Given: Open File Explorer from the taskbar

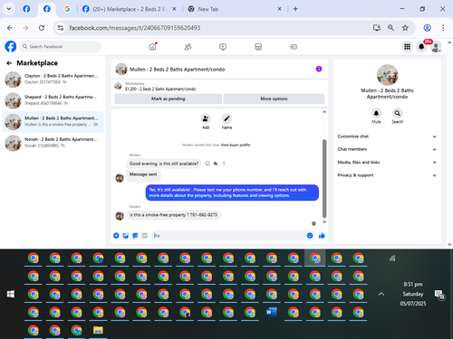Looking at the screenshot, I should pos(98,331).
